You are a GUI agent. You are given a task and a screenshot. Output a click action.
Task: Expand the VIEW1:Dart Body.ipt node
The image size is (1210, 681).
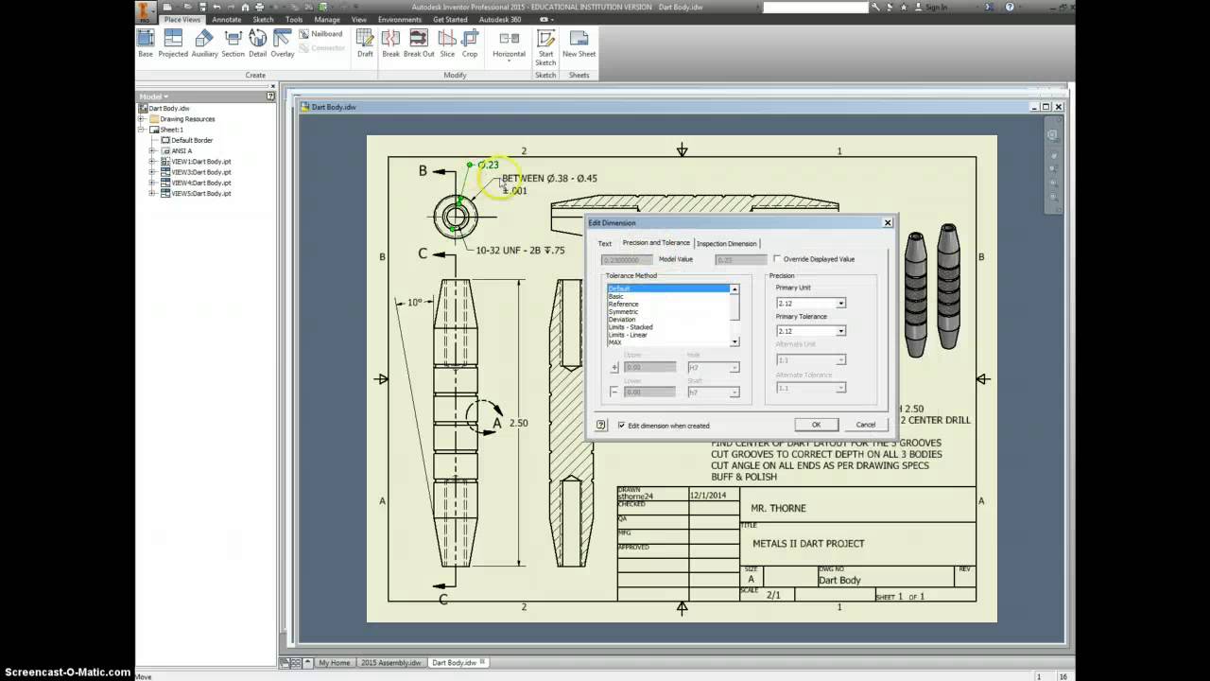pyautogui.click(x=152, y=162)
